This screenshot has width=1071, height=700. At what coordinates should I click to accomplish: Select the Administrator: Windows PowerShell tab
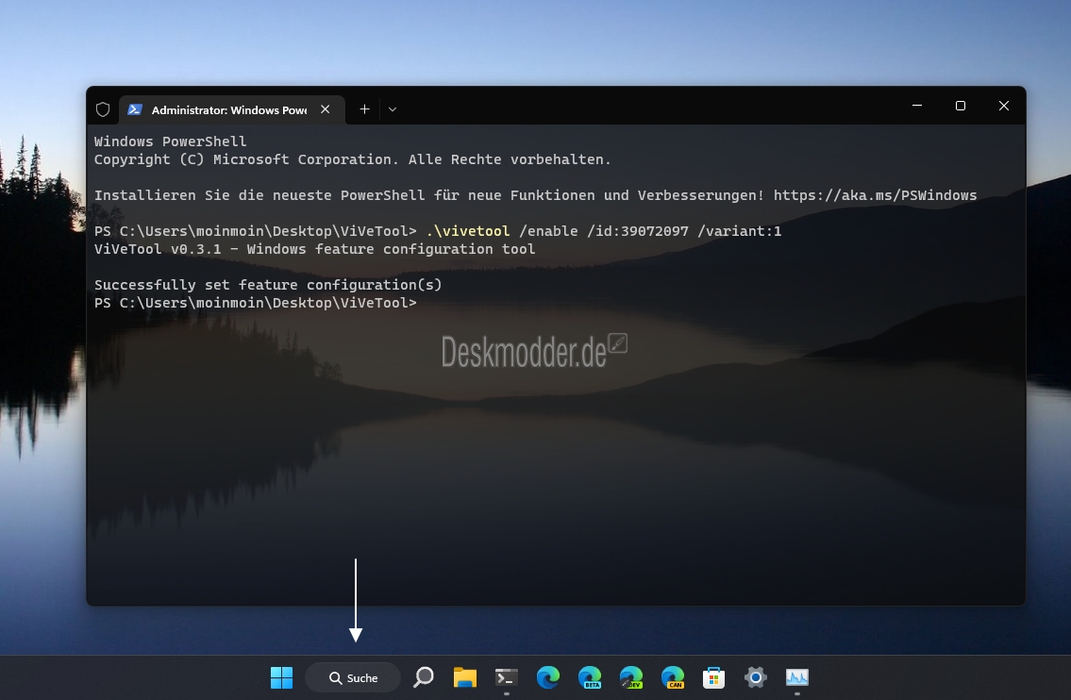click(231, 110)
